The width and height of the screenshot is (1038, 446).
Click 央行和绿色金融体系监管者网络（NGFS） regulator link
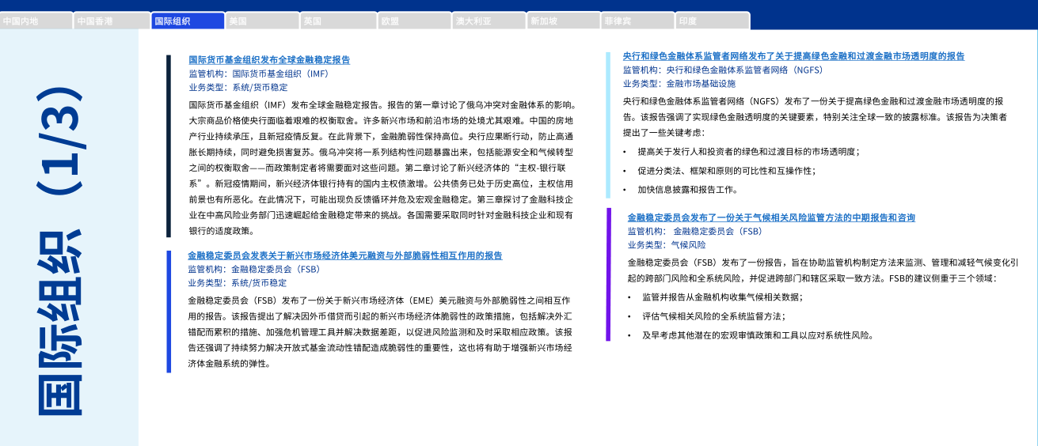click(744, 70)
